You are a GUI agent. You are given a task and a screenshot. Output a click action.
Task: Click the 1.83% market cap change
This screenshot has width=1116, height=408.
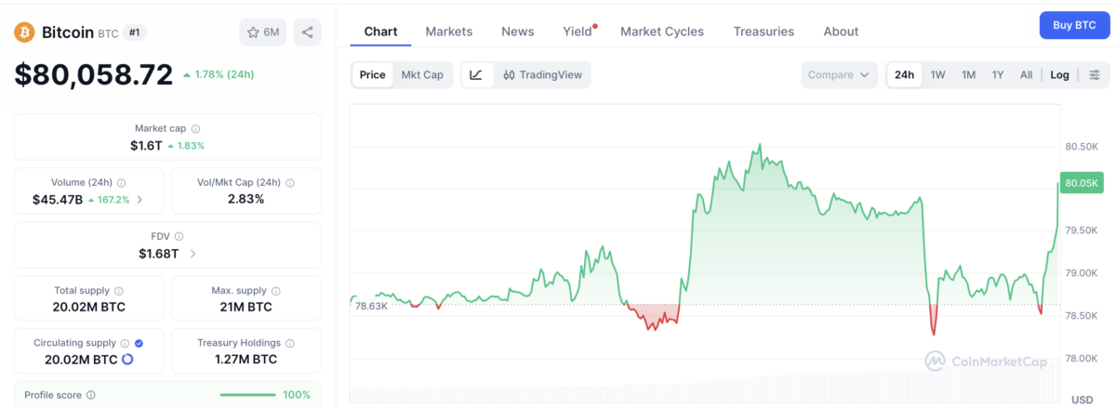pos(186,145)
